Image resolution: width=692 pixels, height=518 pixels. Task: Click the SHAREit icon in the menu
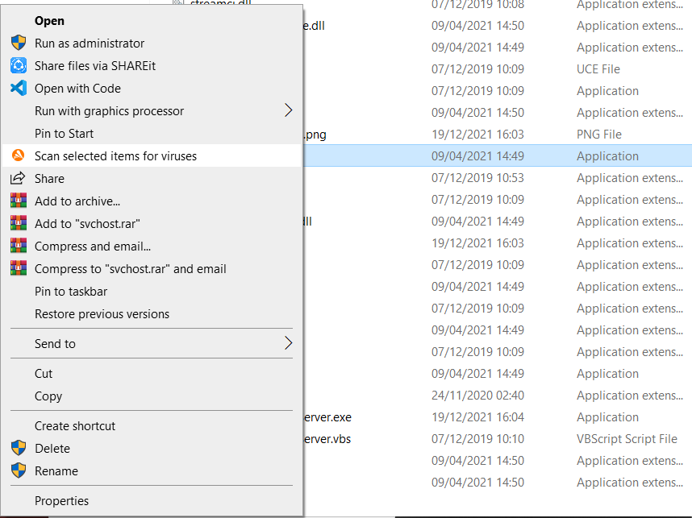coord(18,66)
